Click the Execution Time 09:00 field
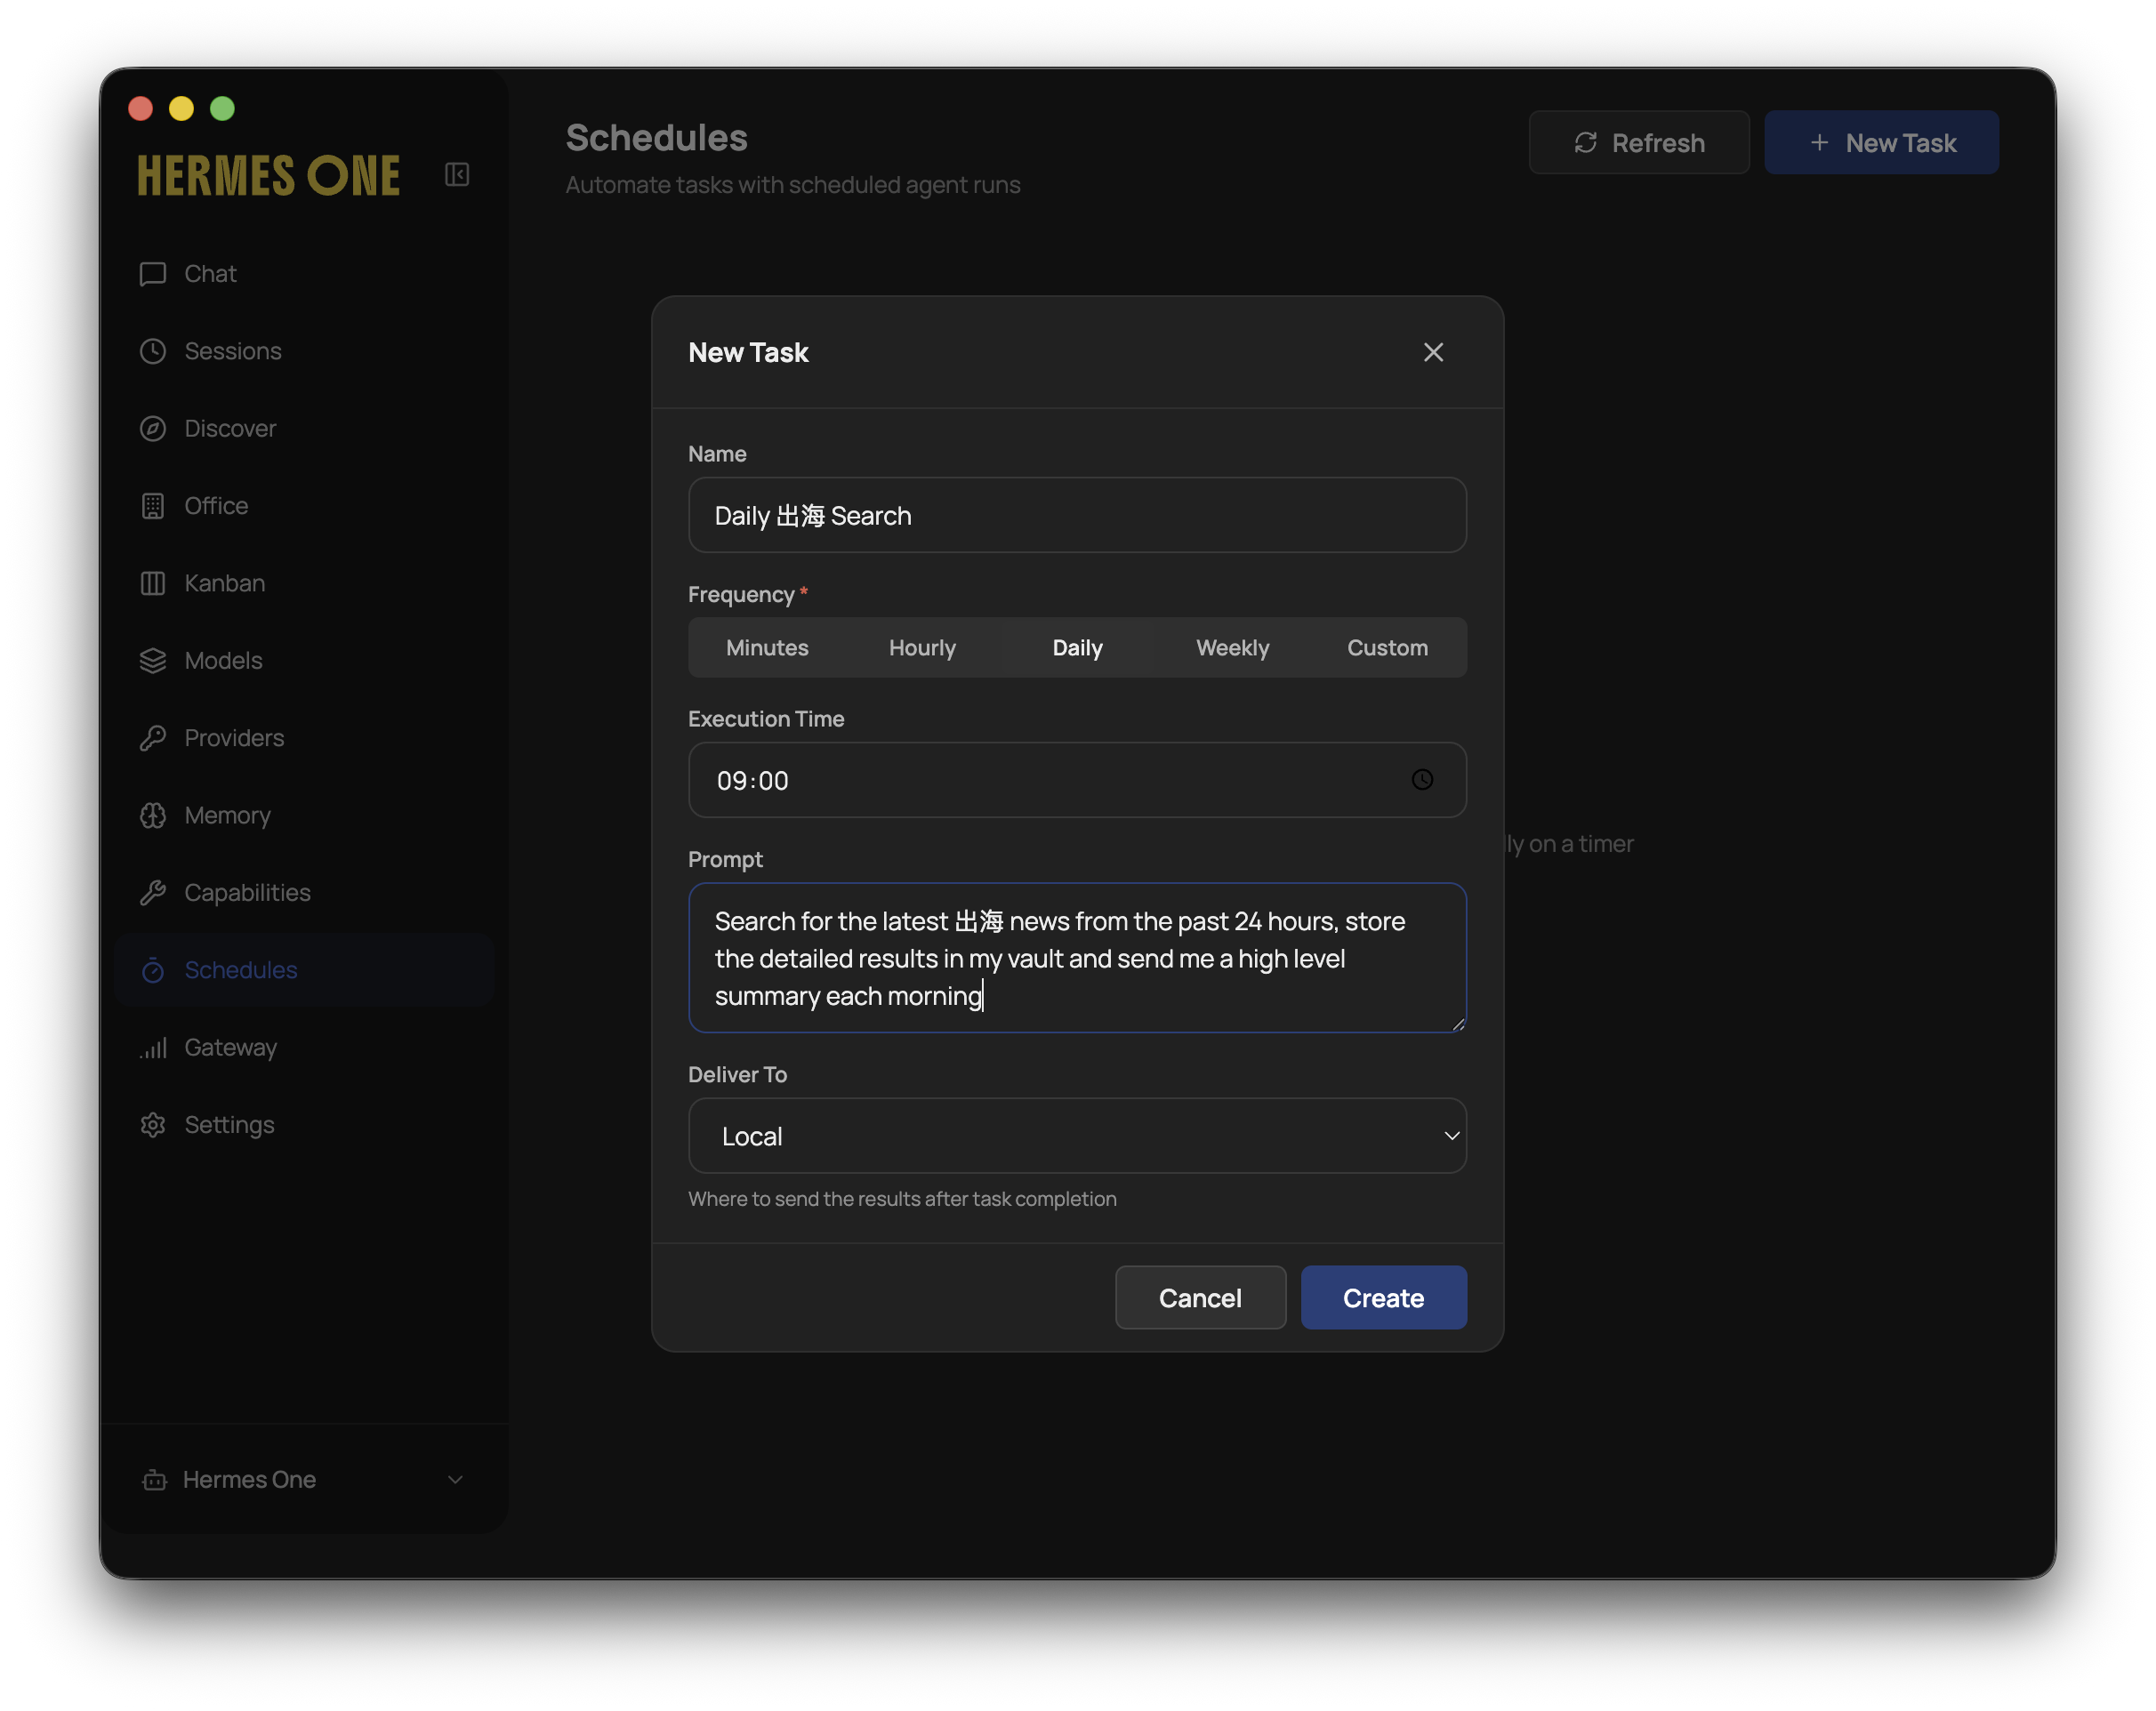Screen dimensions: 2156x1711 pos(1077,780)
